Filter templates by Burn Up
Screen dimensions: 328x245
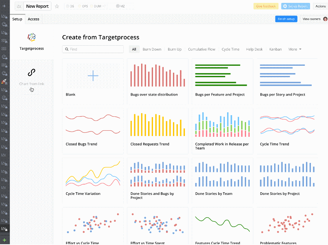tap(175, 49)
